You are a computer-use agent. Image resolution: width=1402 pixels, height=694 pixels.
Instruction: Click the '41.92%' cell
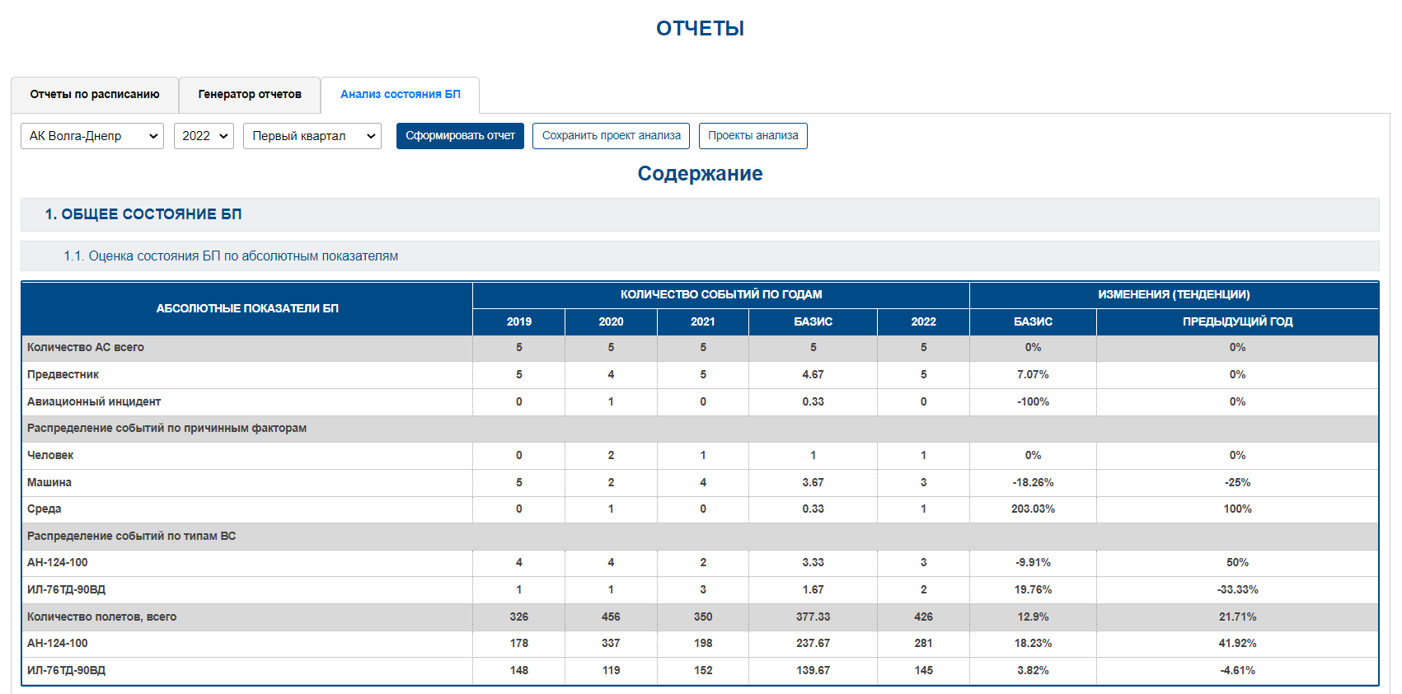pos(1237,643)
